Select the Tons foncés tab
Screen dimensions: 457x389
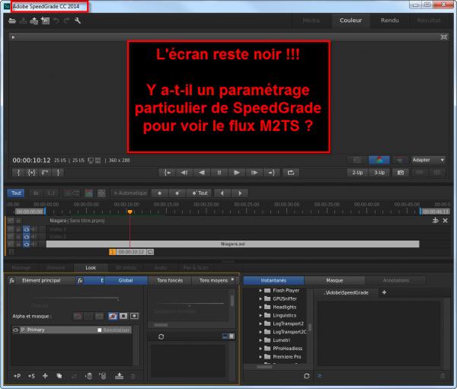170,280
